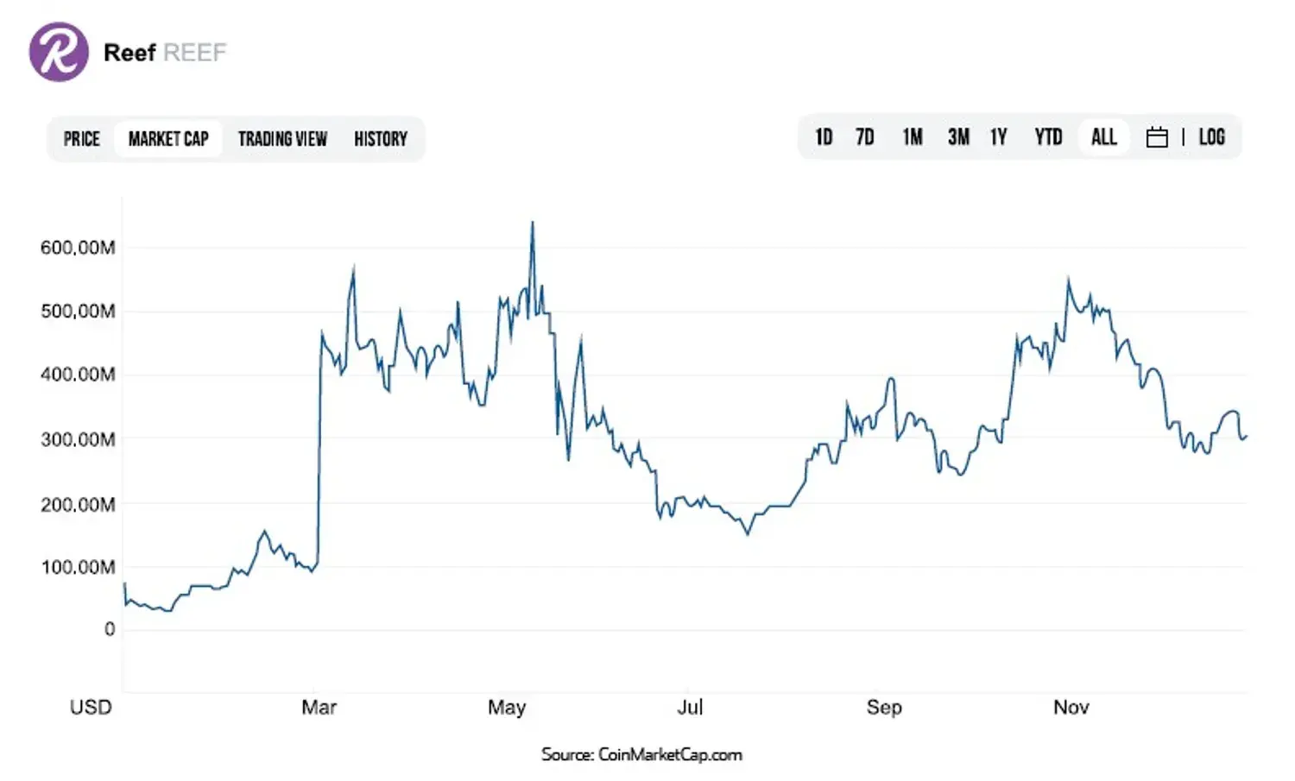Viewport: 1295px width, 781px height.
Task: Select the 1Y time range
Action: pos(998,136)
